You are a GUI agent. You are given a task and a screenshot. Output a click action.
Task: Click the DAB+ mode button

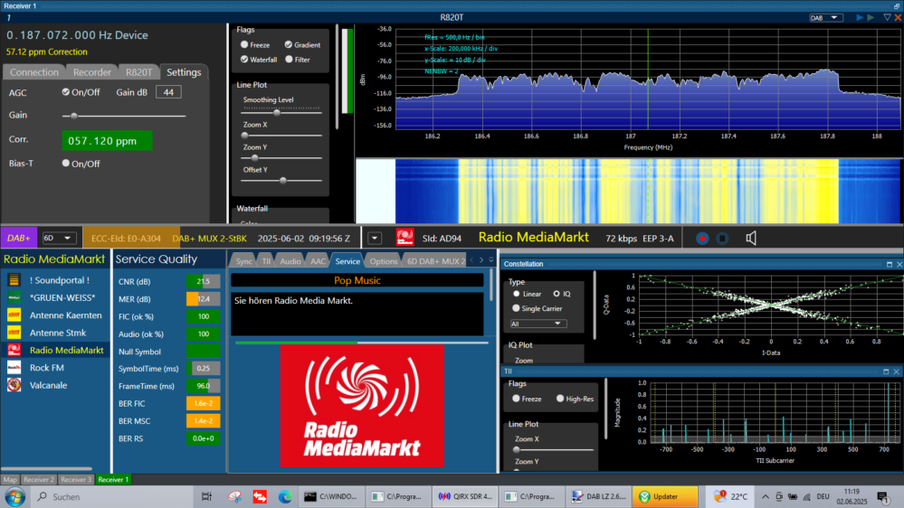point(18,238)
